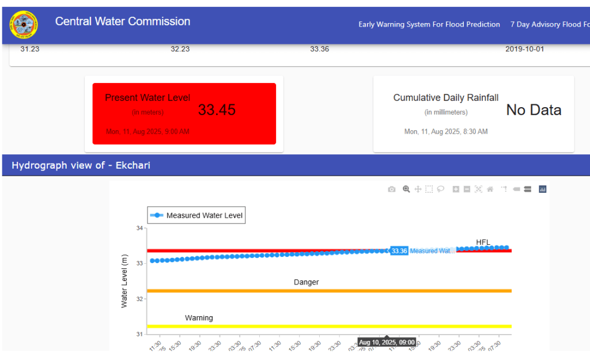
Task: Enable compare data on hover
Action: [527, 189]
